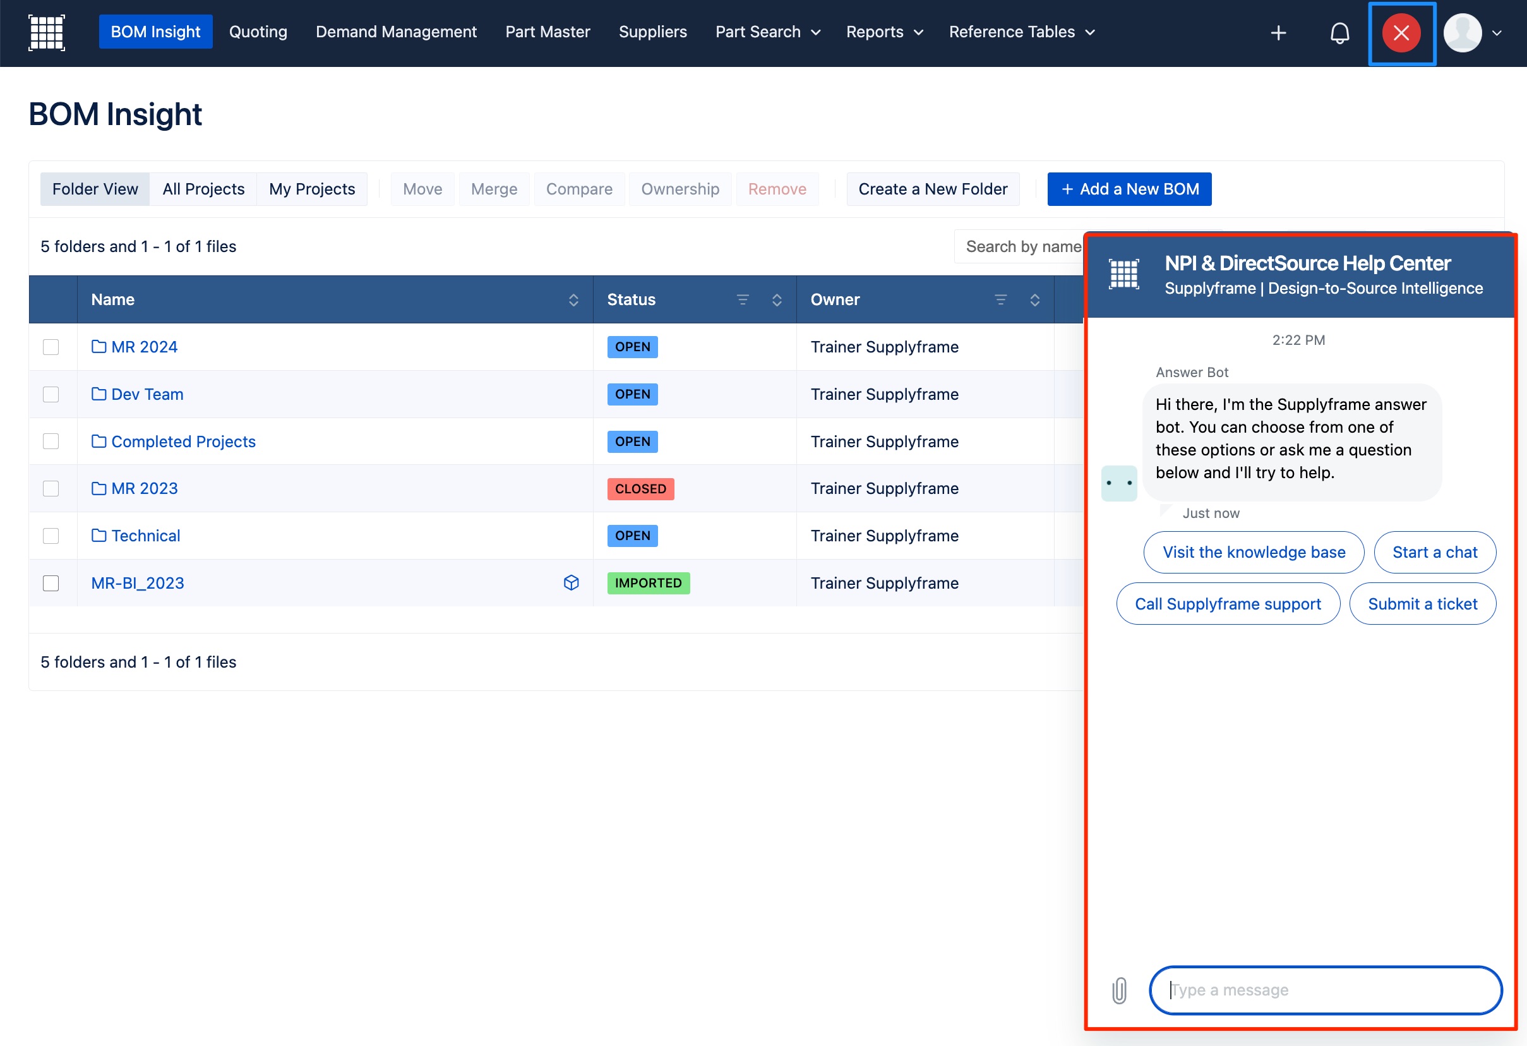Click Start a chat option
Image resolution: width=1527 pixels, height=1046 pixels.
click(x=1435, y=553)
